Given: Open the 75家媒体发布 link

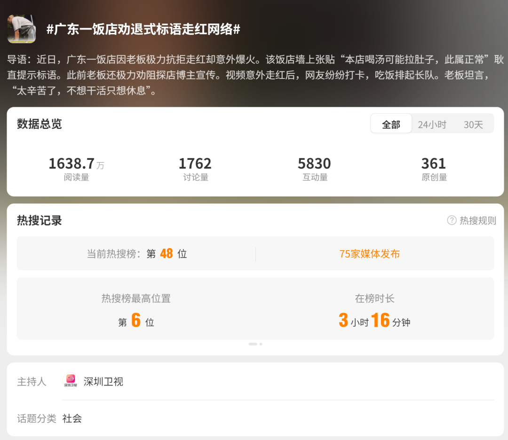Looking at the screenshot, I should click(369, 254).
